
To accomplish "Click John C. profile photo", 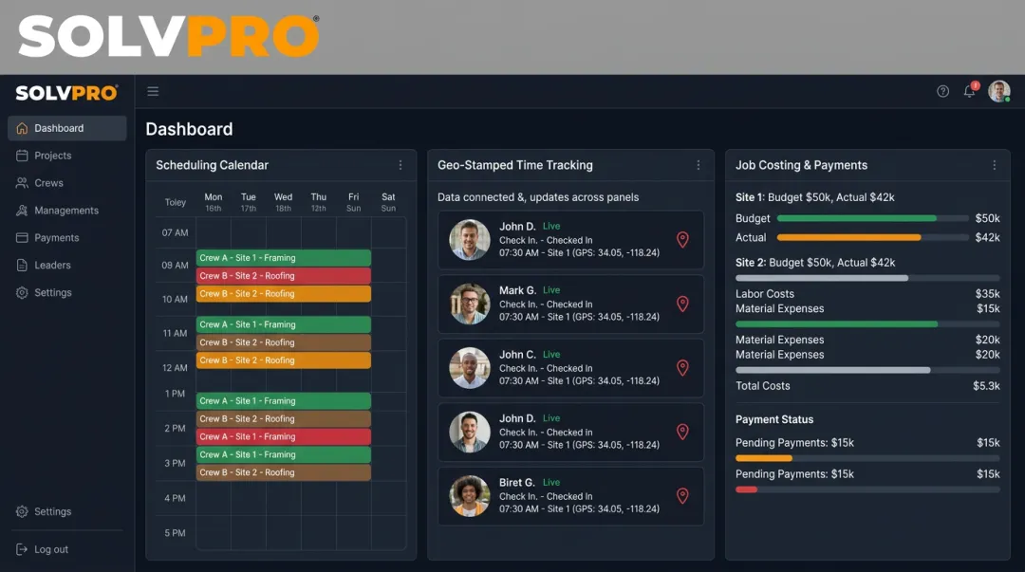I will (470, 368).
